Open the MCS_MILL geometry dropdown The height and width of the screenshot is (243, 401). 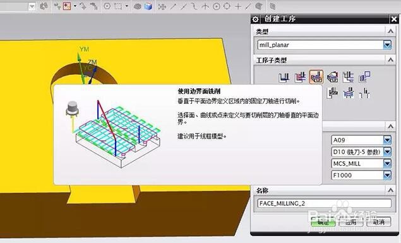[x=387, y=164]
